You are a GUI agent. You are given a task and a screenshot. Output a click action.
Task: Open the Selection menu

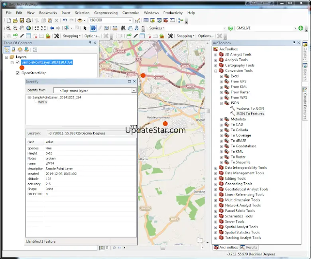click(x=82, y=13)
